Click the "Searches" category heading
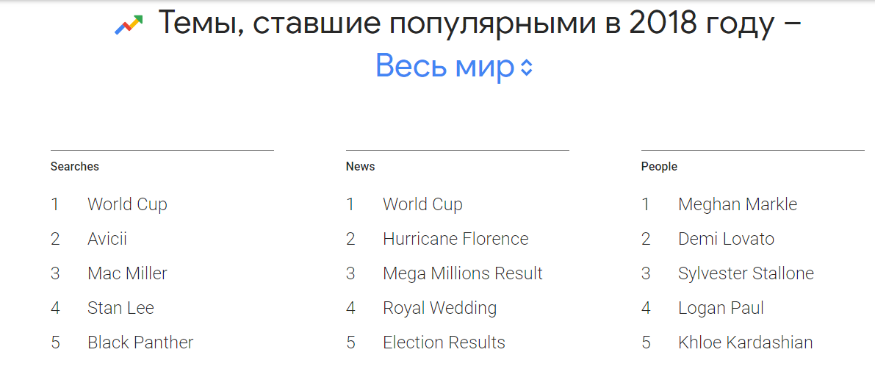The width and height of the screenshot is (875, 391). coord(75,167)
